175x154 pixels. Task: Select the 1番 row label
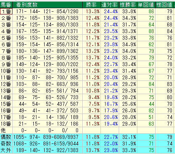(6, 11)
